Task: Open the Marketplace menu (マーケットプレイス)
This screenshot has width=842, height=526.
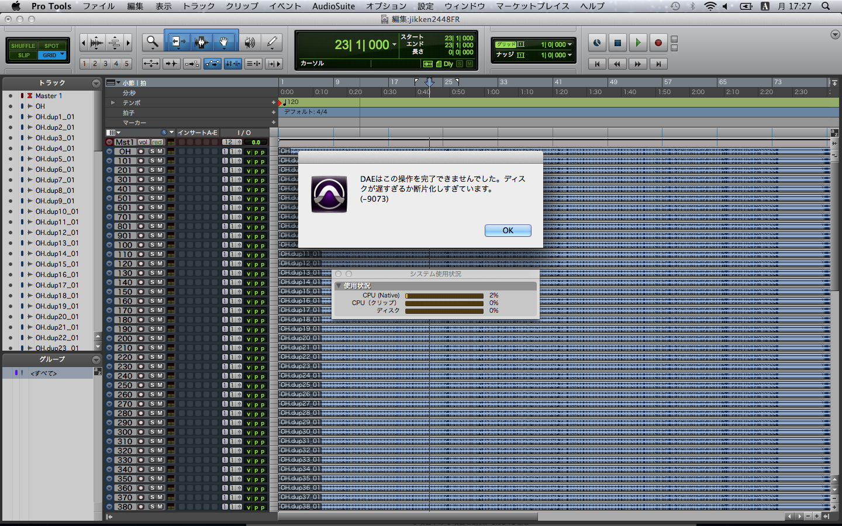Action: [533, 6]
